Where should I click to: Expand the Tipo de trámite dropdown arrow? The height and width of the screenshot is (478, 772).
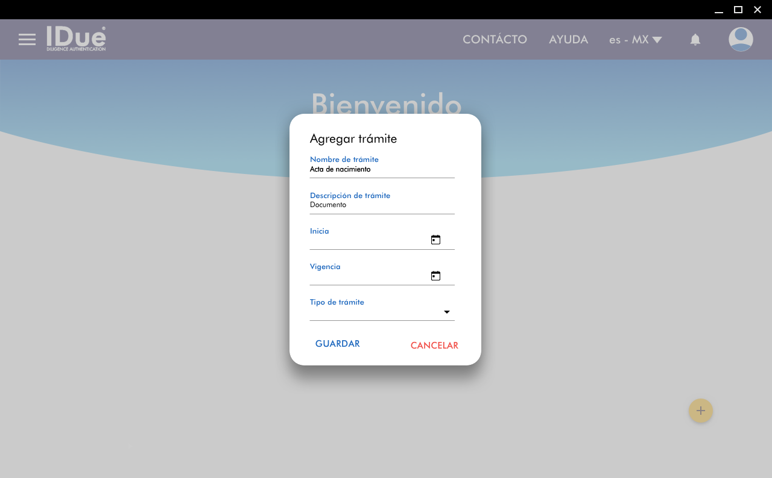447,312
